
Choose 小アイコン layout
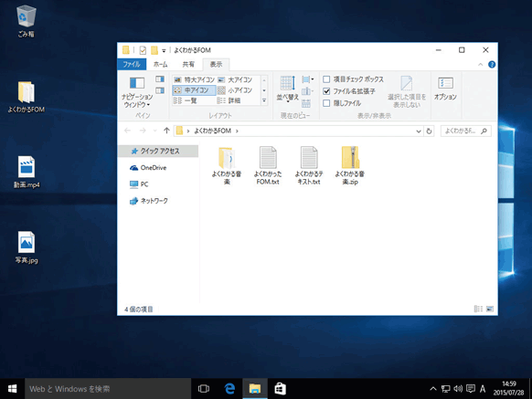click(x=235, y=90)
